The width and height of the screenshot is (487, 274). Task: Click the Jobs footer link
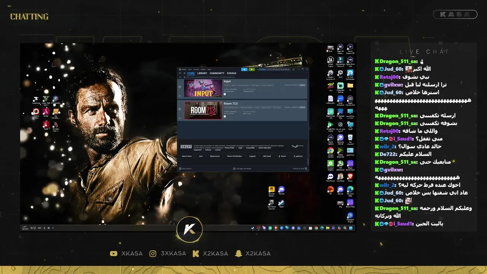point(201,156)
